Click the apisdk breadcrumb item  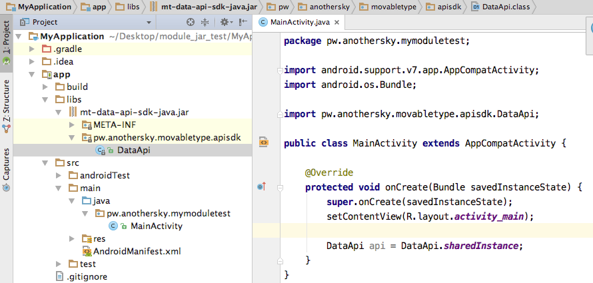[444, 7]
